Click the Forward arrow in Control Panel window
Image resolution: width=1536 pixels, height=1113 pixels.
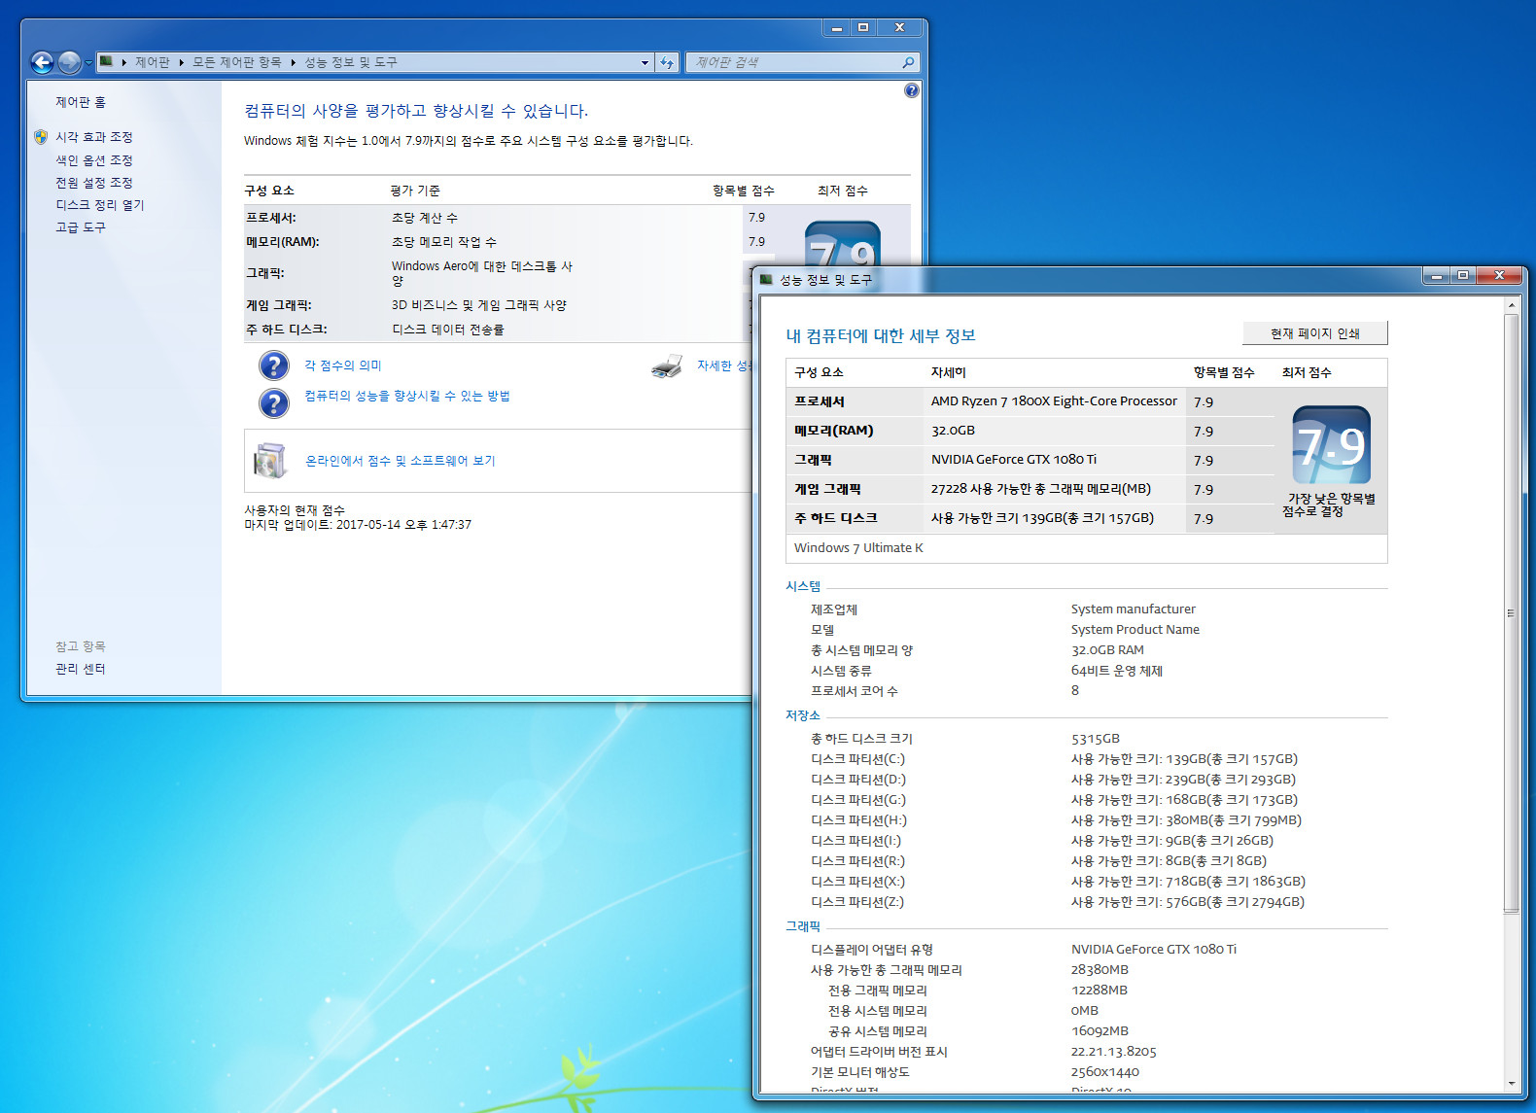pyautogui.click(x=69, y=63)
